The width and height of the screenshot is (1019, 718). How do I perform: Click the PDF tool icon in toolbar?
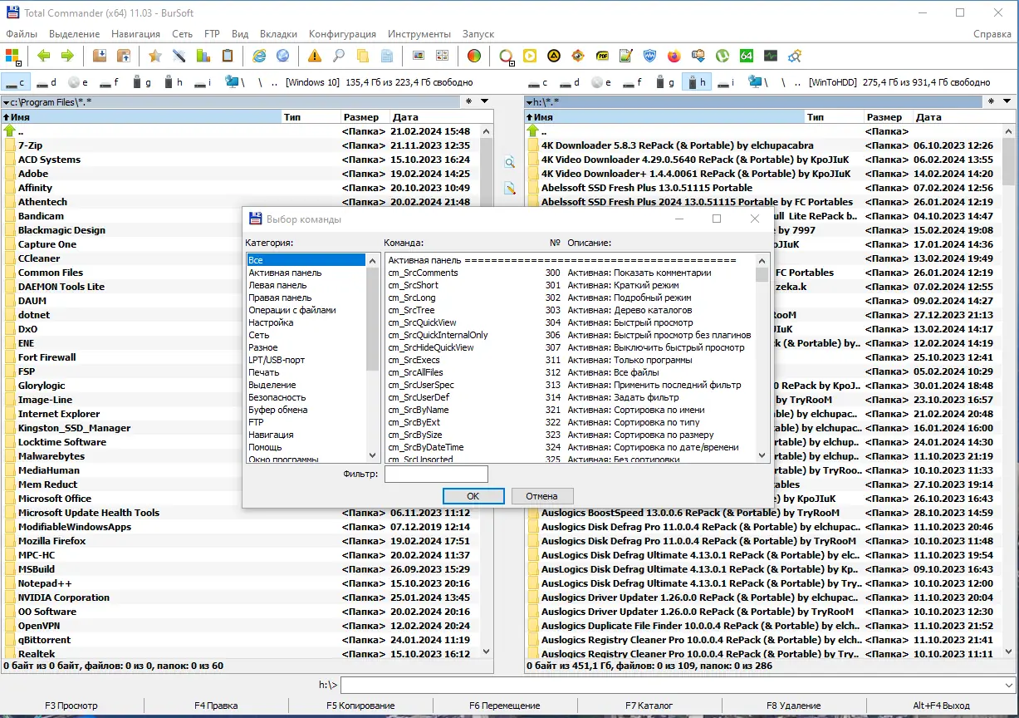601,56
